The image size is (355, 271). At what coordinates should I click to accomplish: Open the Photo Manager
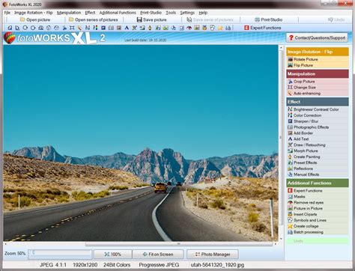pyautogui.click(x=213, y=255)
